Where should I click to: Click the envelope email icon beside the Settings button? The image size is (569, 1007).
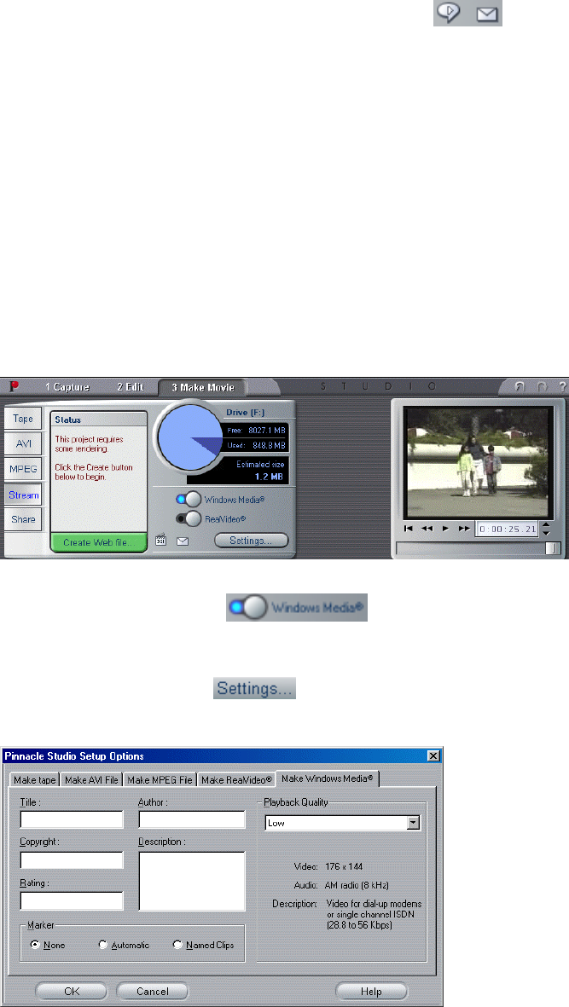click(x=183, y=541)
